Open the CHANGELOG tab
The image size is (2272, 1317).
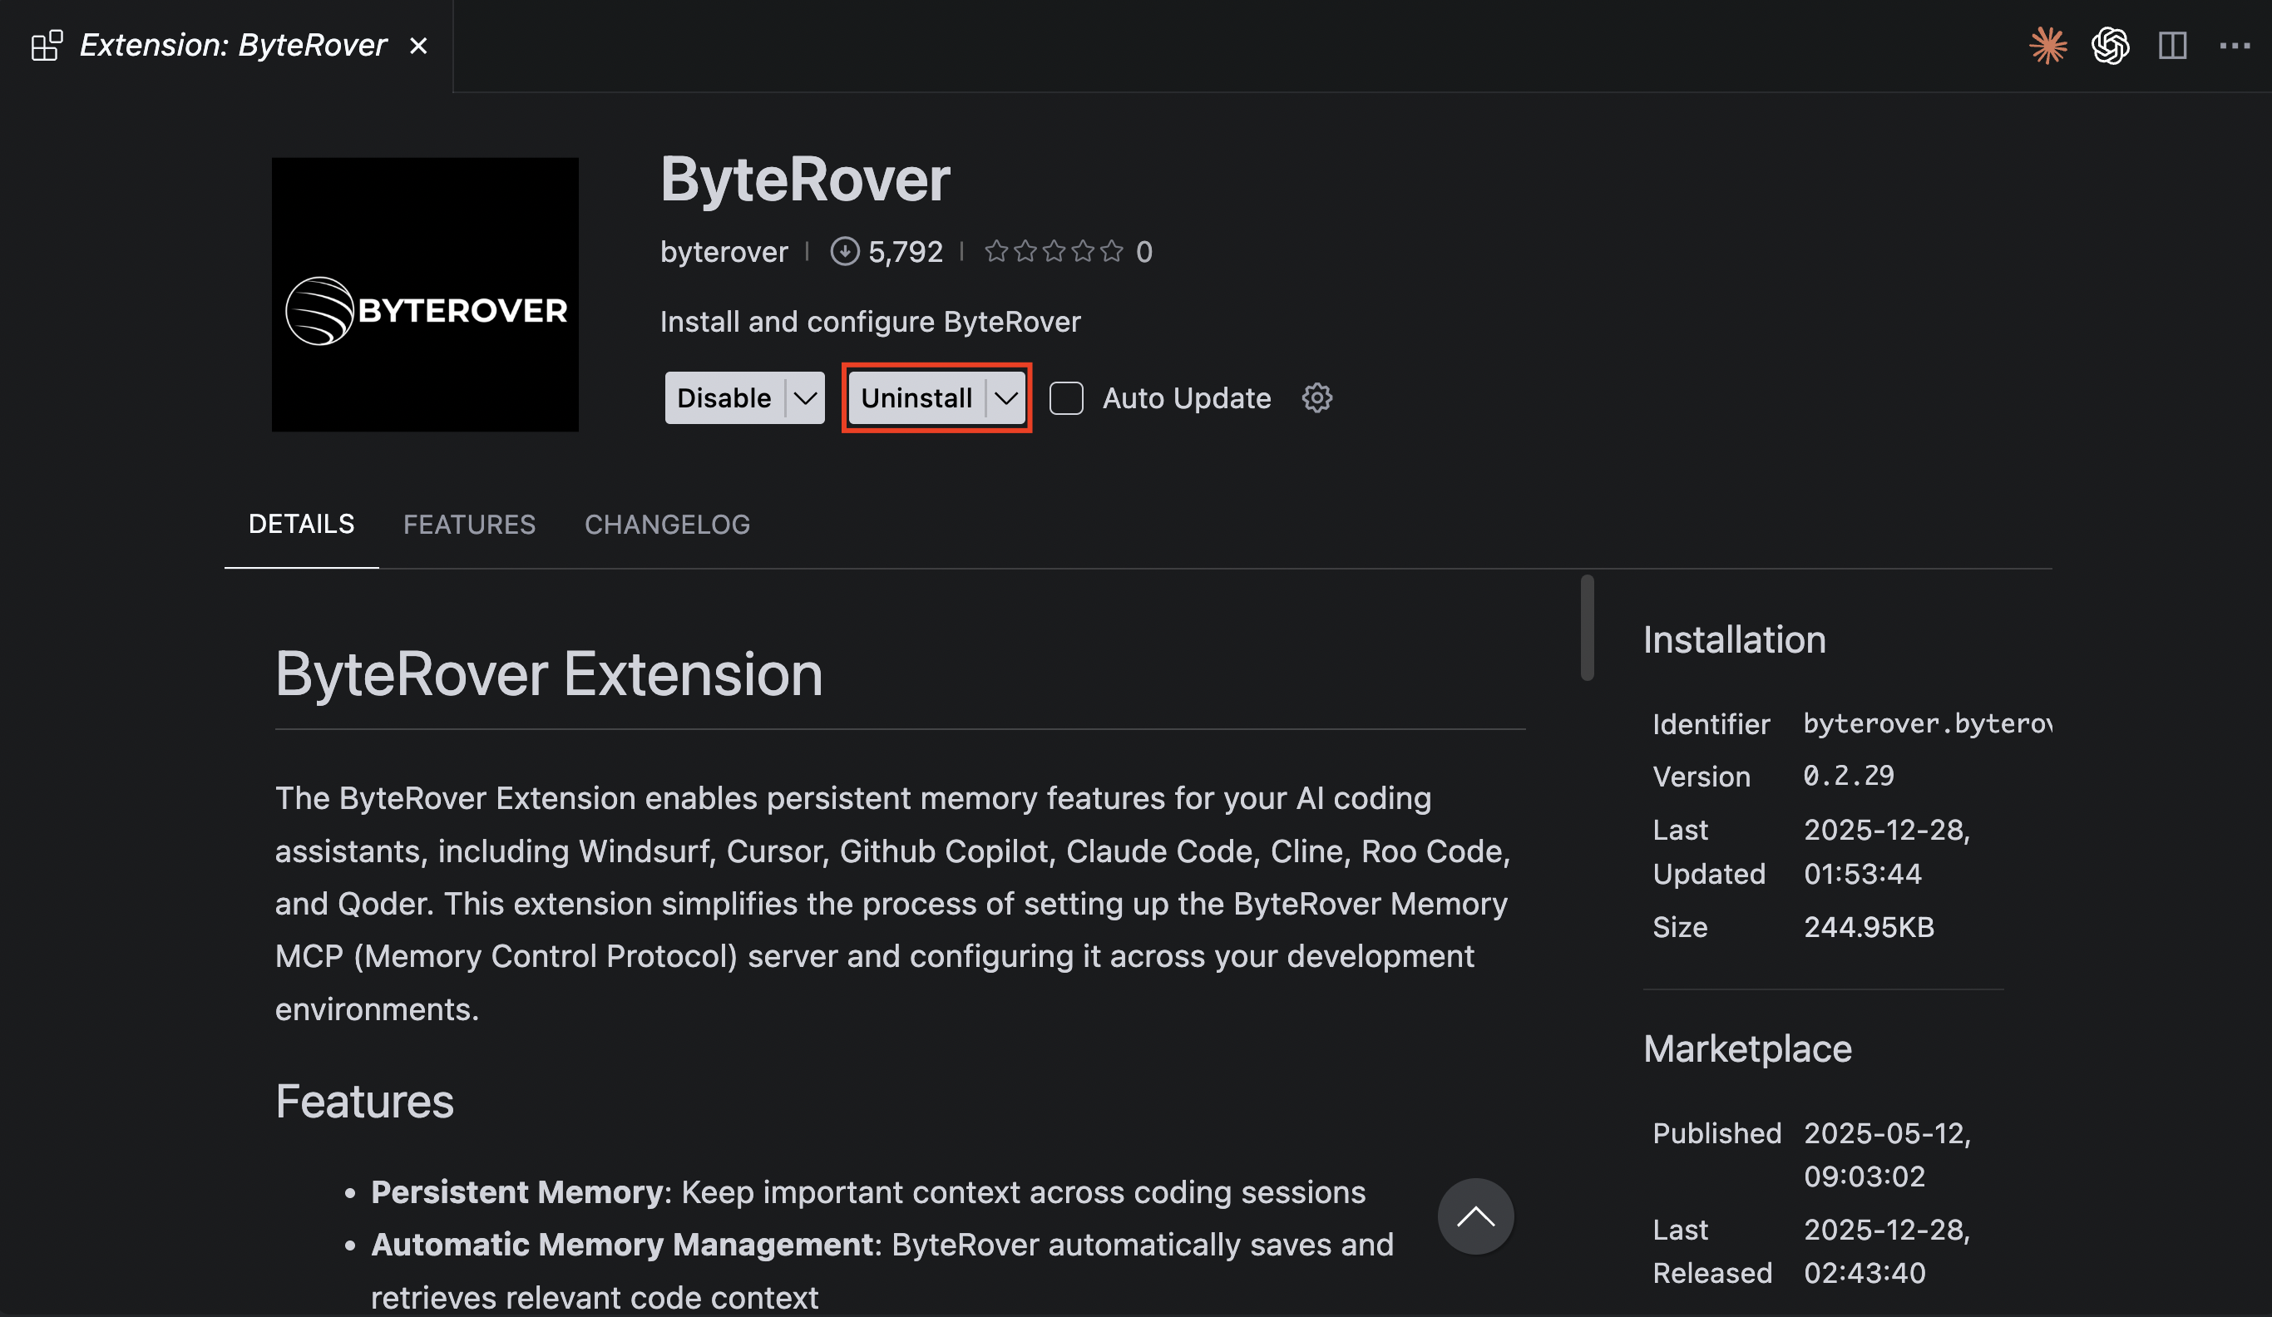coord(667,524)
